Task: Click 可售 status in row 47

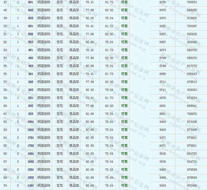Action: click(x=124, y=2)
